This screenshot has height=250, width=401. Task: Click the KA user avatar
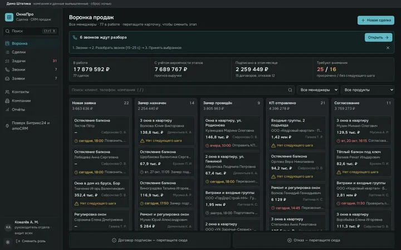tap(8, 227)
